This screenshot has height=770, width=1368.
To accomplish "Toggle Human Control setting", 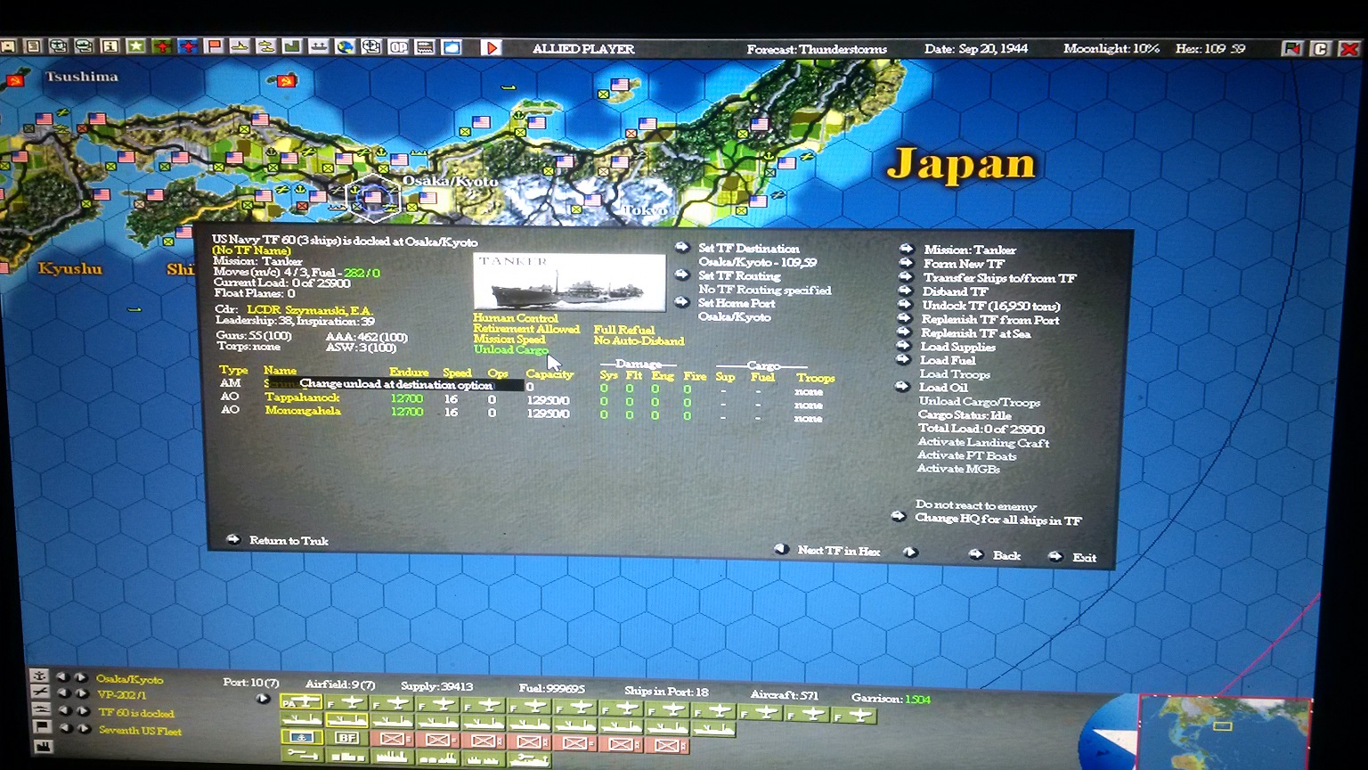I will pos(515,318).
